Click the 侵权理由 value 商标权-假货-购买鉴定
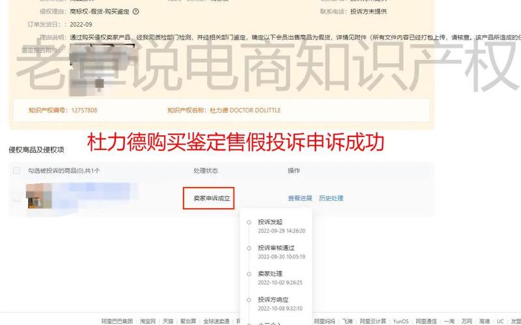This screenshot has width=521, height=325. coord(100,11)
